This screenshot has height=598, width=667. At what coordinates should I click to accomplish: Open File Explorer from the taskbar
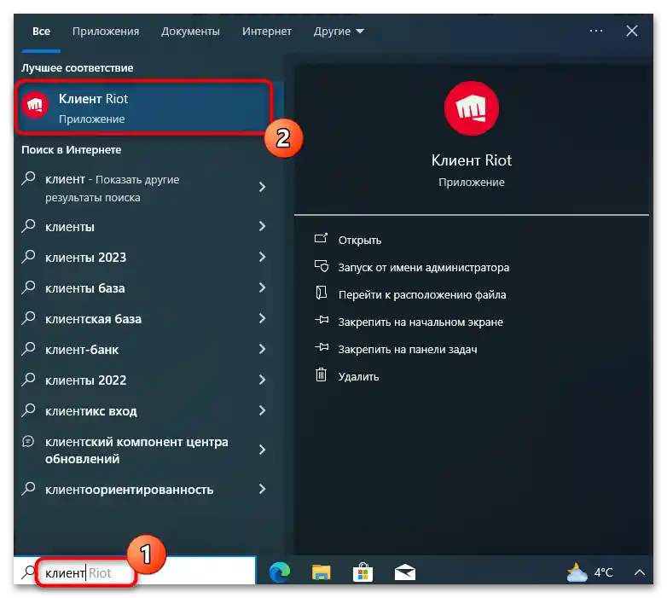tap(322, 572)
